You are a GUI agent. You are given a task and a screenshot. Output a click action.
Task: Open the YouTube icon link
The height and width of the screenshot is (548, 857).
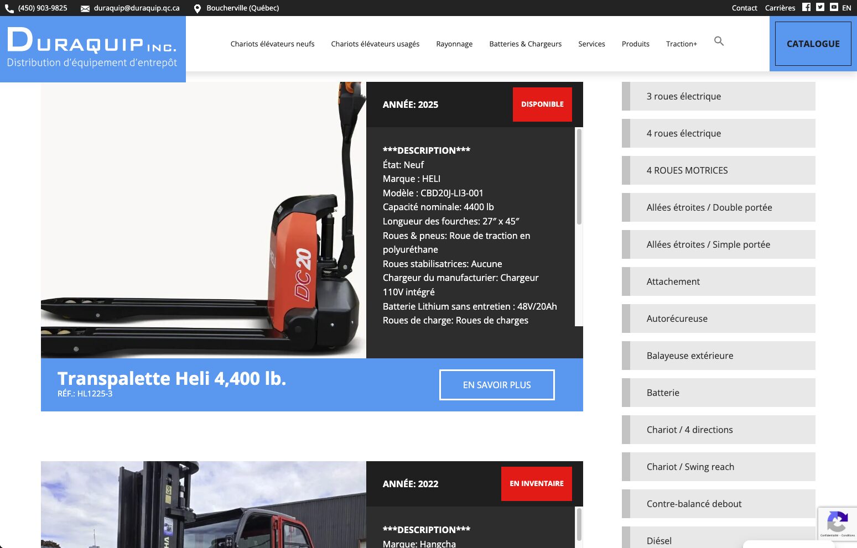pyautogui.click(x=834, y=7)
